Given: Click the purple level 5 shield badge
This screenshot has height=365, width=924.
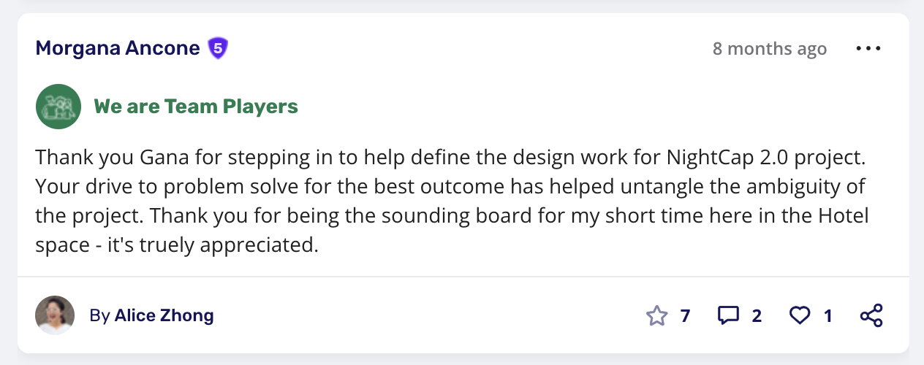Looking at the screenshot, I should 218,49.
